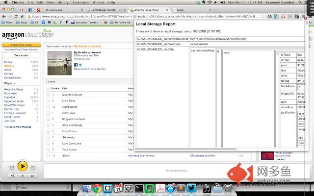Create New Playlist
Viewport: 314px width, 196px height.
click(18, 127)
